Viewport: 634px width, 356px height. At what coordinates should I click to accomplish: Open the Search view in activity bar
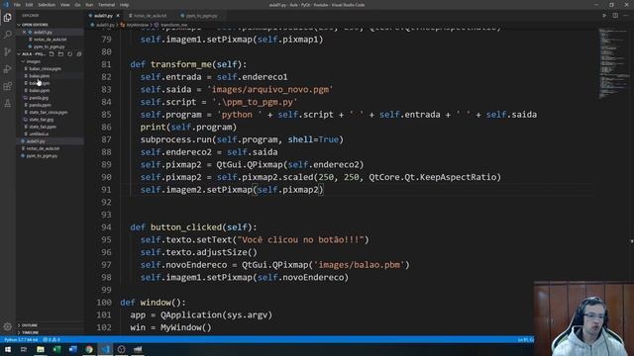point(7,35)
